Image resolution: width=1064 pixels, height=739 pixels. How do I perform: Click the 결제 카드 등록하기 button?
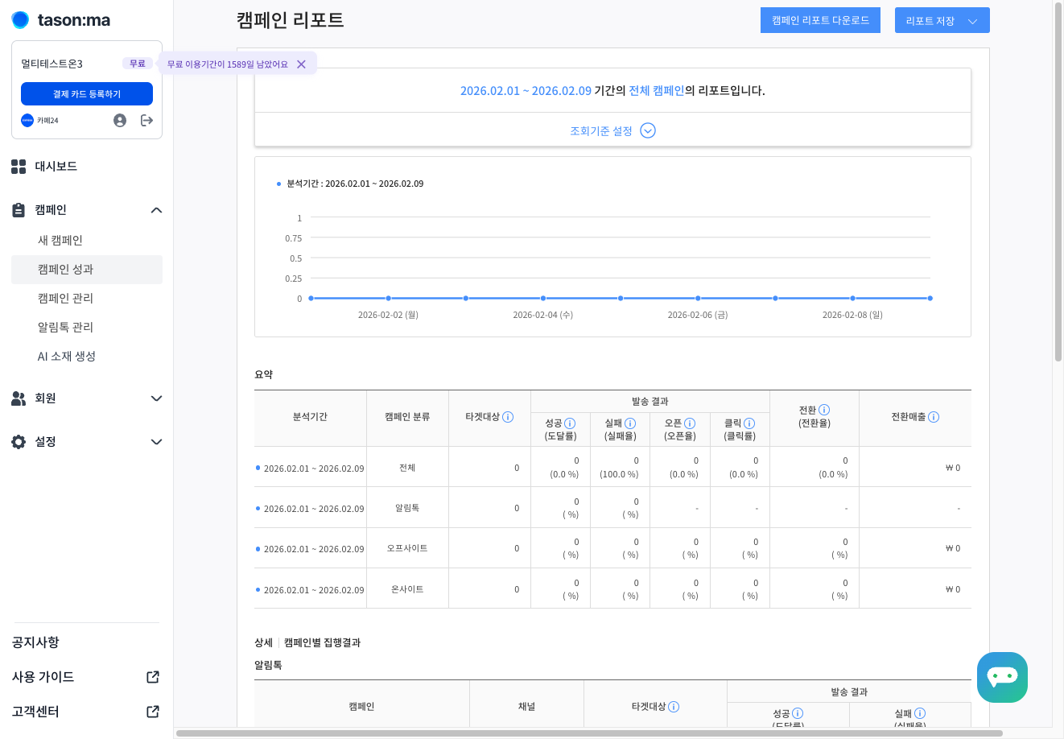(87, 94)
